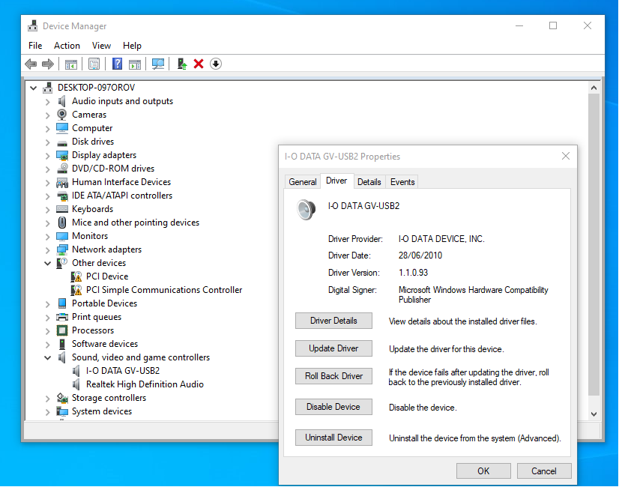Click the scrollbar down arrow in device tree

(594, 414)
